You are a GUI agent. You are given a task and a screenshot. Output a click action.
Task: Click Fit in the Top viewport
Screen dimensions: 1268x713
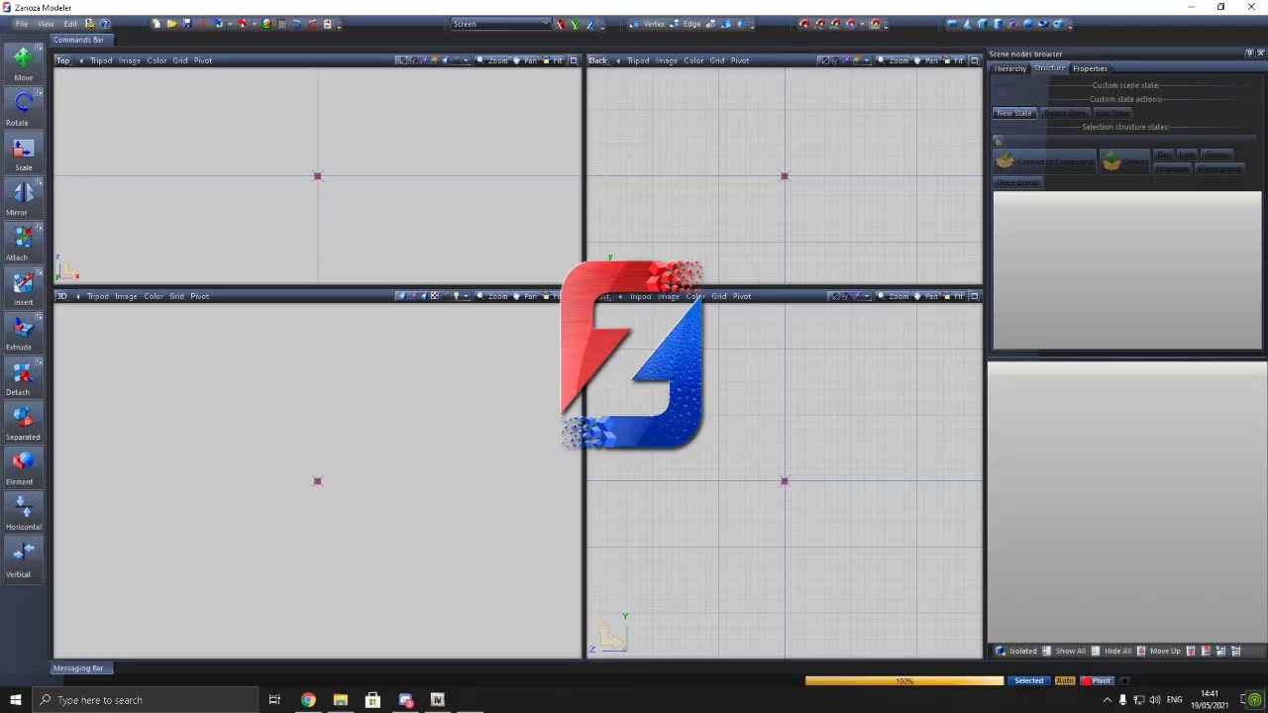point(553,60)
